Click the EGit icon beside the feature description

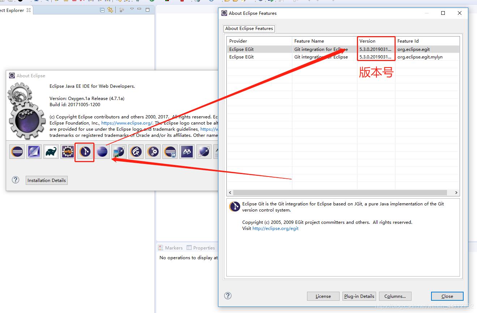[x=235, y=207]
